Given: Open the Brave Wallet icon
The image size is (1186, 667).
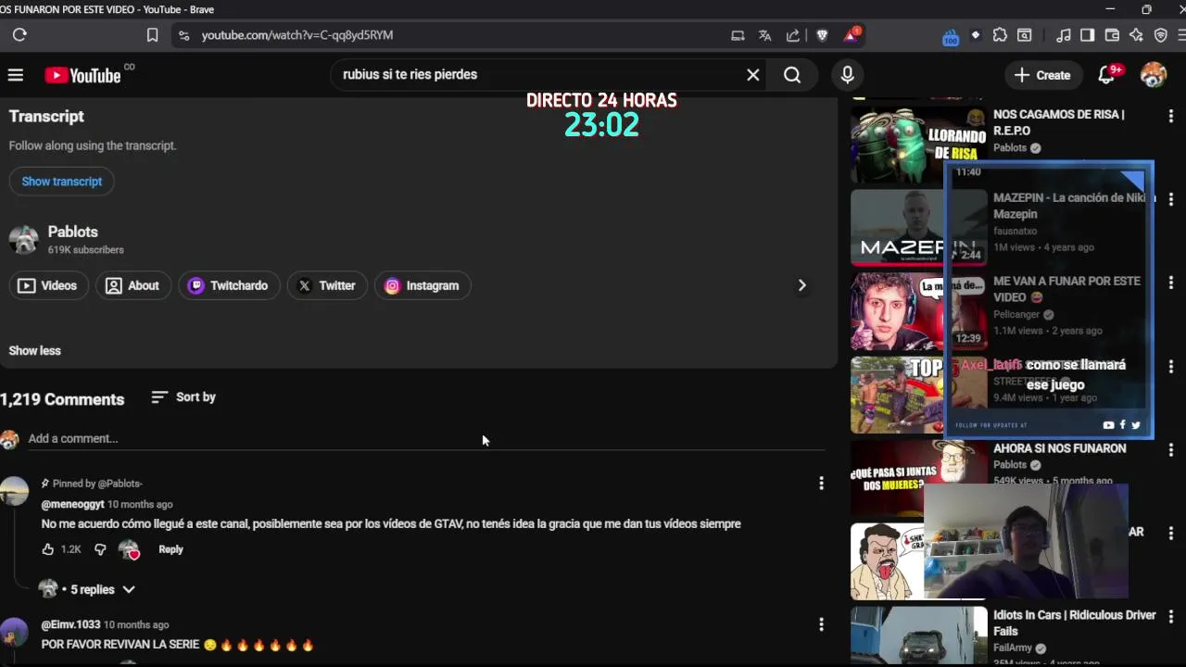Looking at the screenshot, I should (x=1112, y=35).
